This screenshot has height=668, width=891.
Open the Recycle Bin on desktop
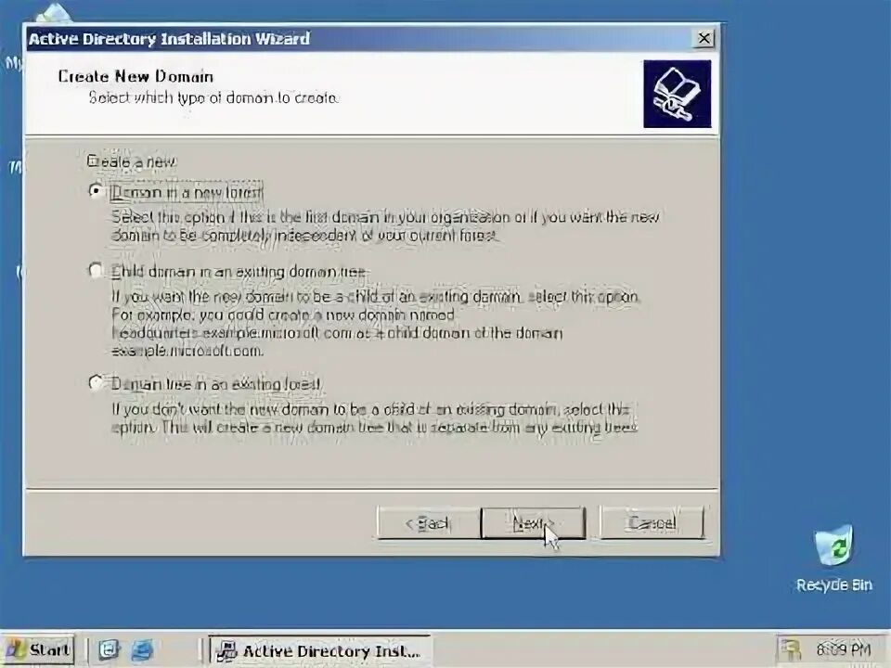[833, 559]
